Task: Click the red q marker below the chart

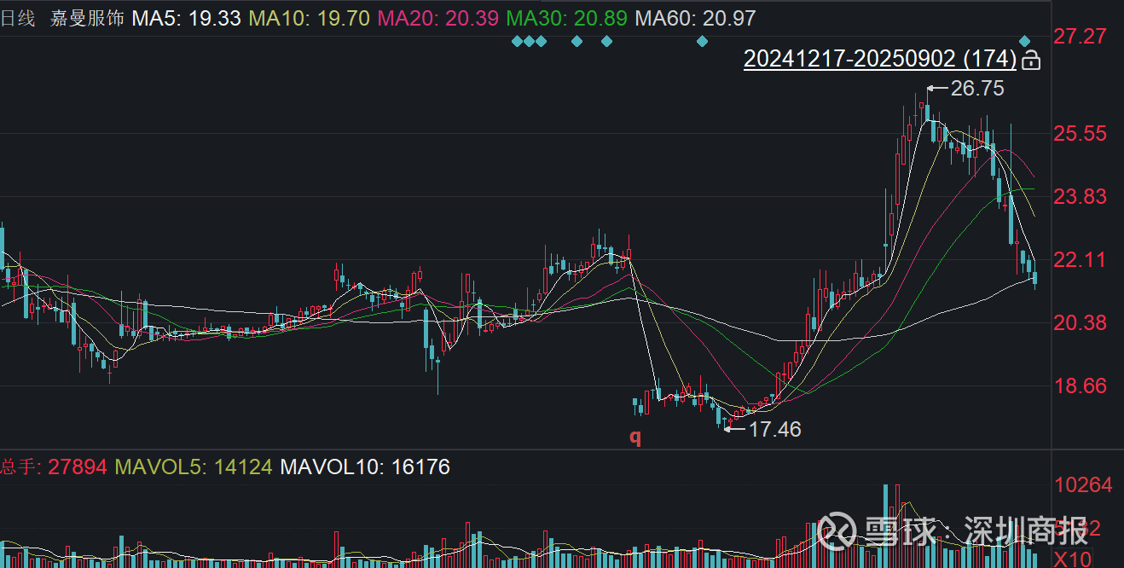Action: (x=634, y=437)
